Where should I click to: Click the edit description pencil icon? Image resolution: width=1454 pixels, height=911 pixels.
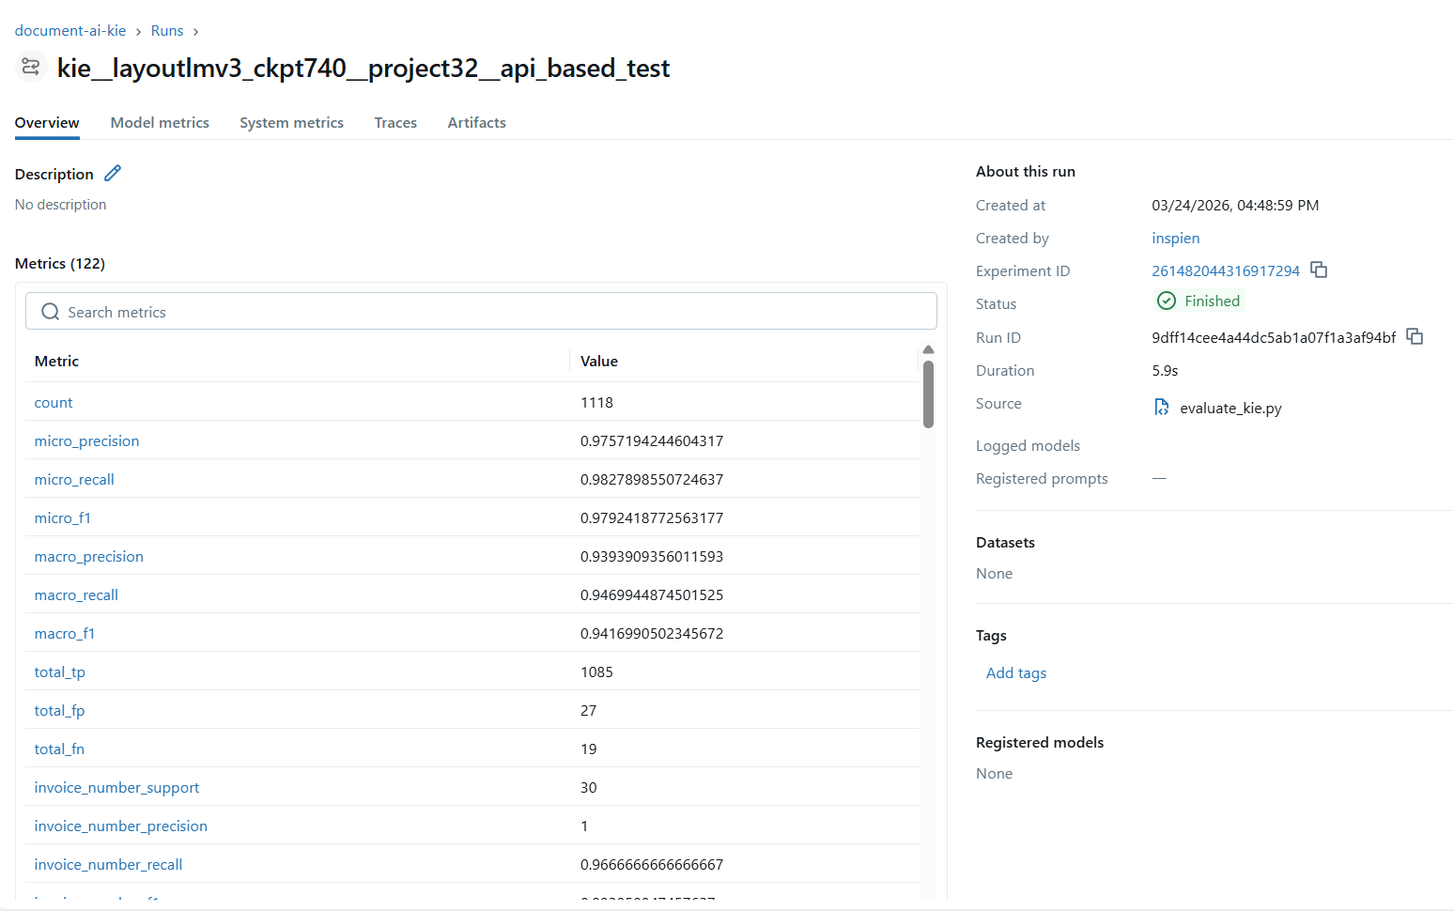click(x=113, y=174)
